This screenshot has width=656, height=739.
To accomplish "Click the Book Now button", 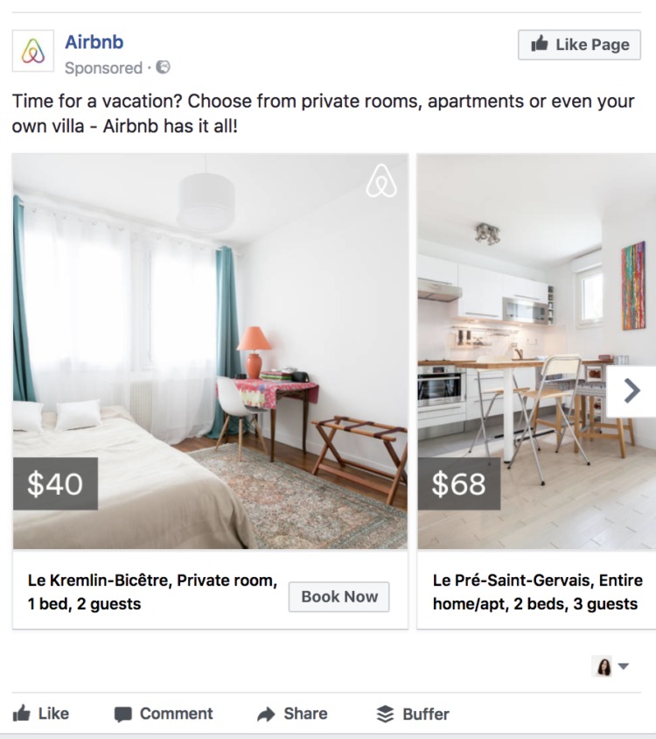I will pos(339,596).
